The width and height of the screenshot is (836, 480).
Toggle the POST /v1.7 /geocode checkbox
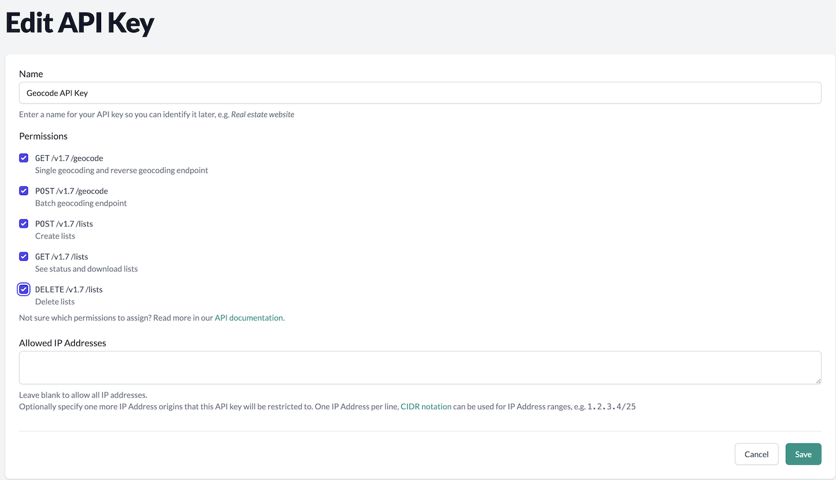pos(24,191)
